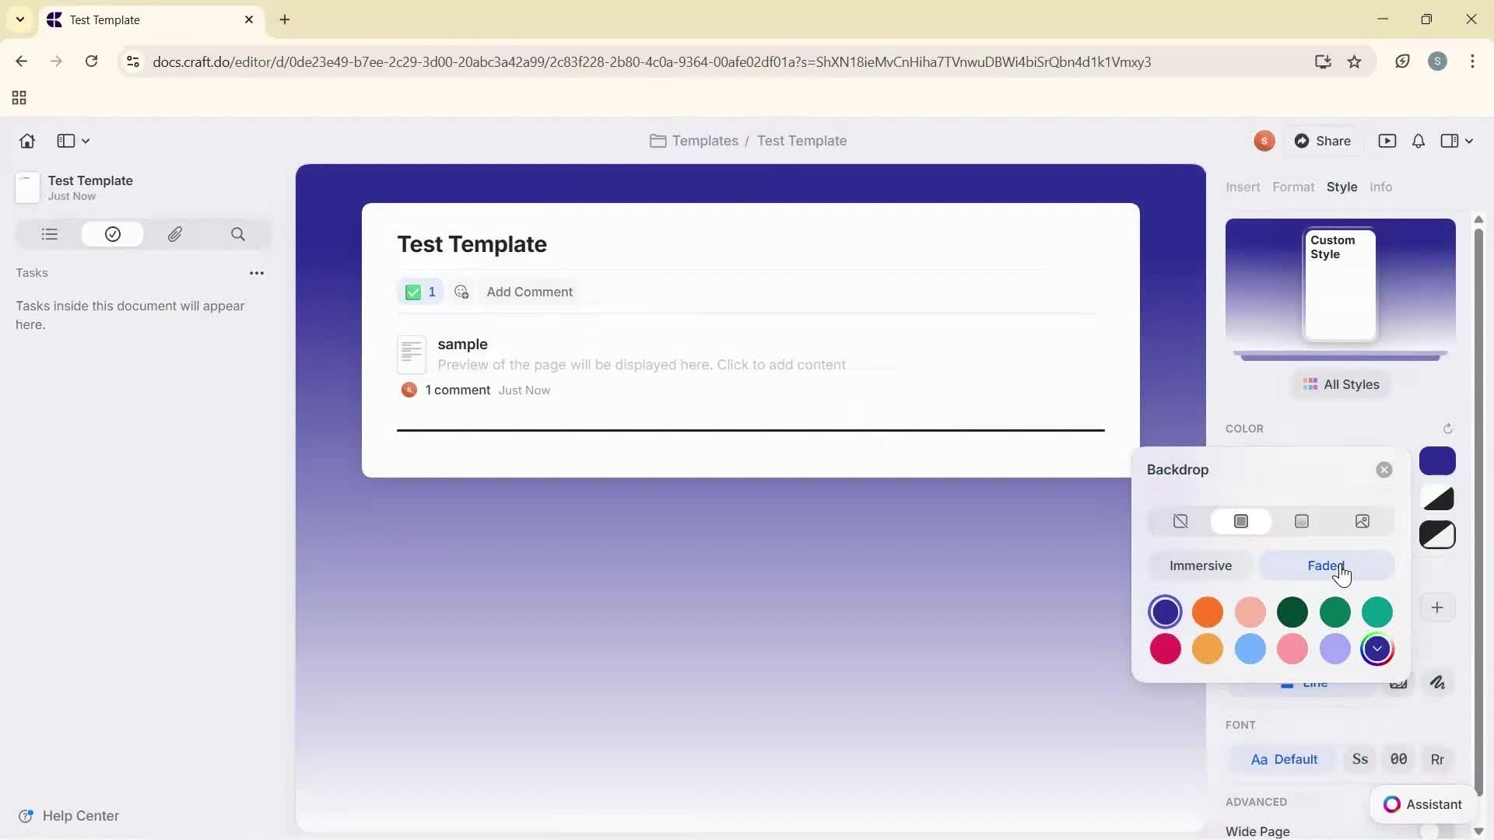The width and height of the screenshot is (1494, 840).
Task: Open the video recording icon near Share
Action: 1388,141
